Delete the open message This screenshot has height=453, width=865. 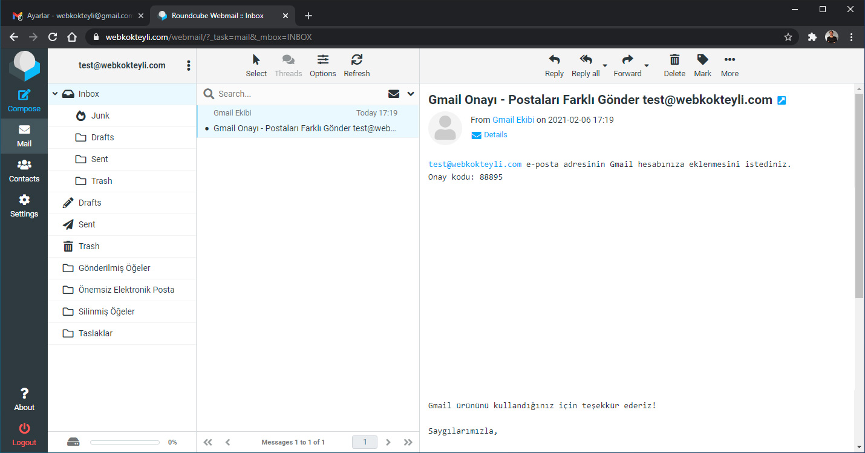pyautogui.click(x=674, y=65)
